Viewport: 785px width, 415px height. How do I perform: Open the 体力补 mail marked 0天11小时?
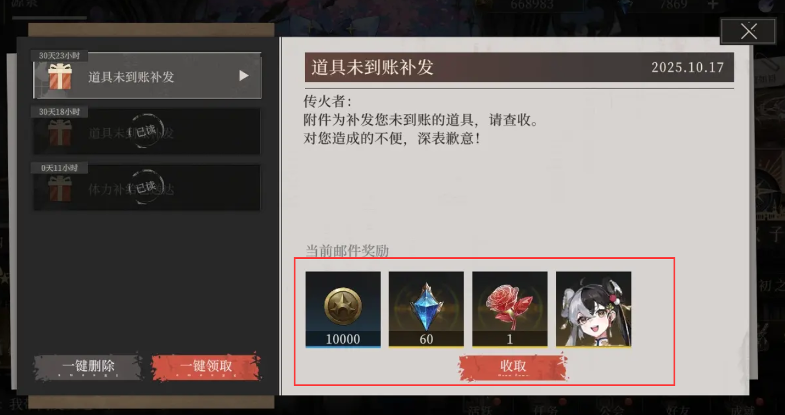[x=147, y=188]
